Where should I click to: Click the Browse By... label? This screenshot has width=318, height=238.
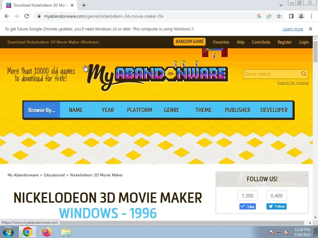point(42,110)
